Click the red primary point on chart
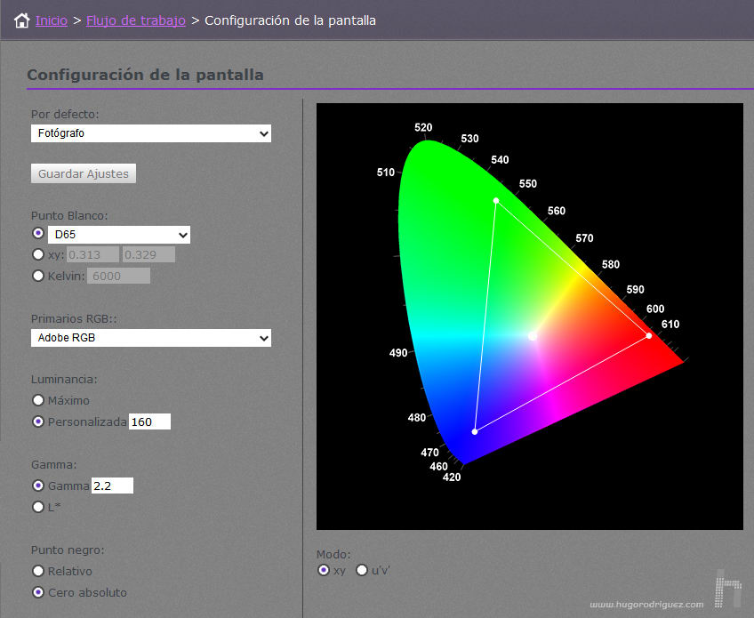754x618 pixels. pyautogui.click(x=649, y=336)
